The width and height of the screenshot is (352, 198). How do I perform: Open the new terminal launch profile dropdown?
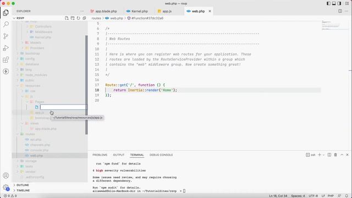point(323,155)
